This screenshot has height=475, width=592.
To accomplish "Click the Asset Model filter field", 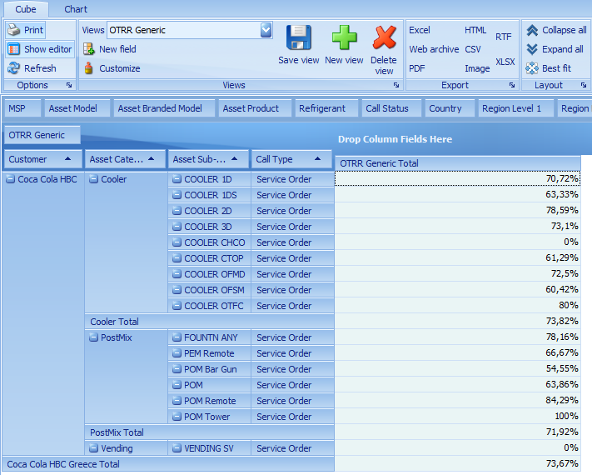I will 77,108.
